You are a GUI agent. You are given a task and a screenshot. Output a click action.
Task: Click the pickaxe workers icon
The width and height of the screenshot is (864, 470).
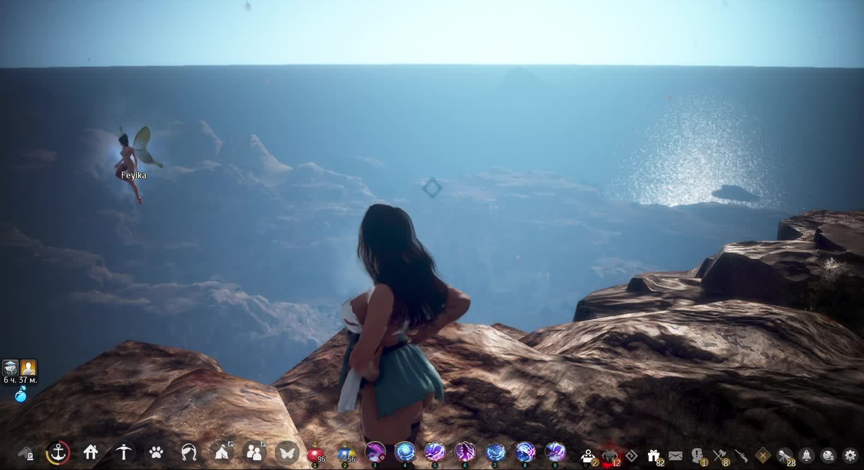(124, 453)
